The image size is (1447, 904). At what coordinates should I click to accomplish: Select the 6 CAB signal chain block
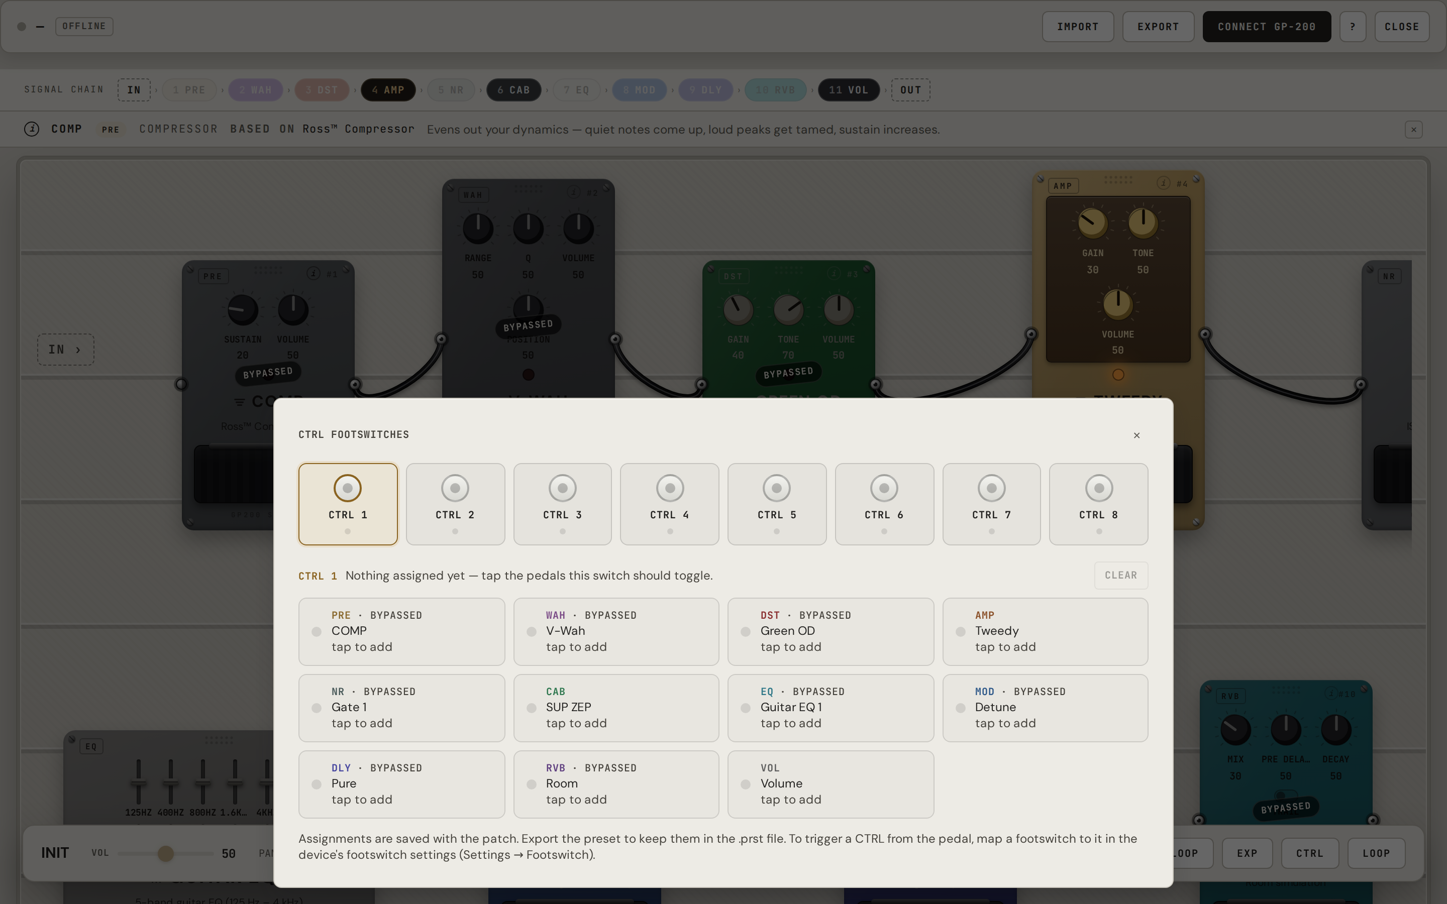click(513, 90)
